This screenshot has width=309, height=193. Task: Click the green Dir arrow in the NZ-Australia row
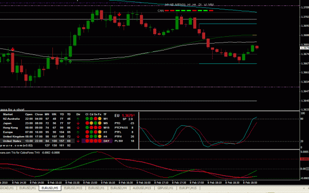(78, 119)
